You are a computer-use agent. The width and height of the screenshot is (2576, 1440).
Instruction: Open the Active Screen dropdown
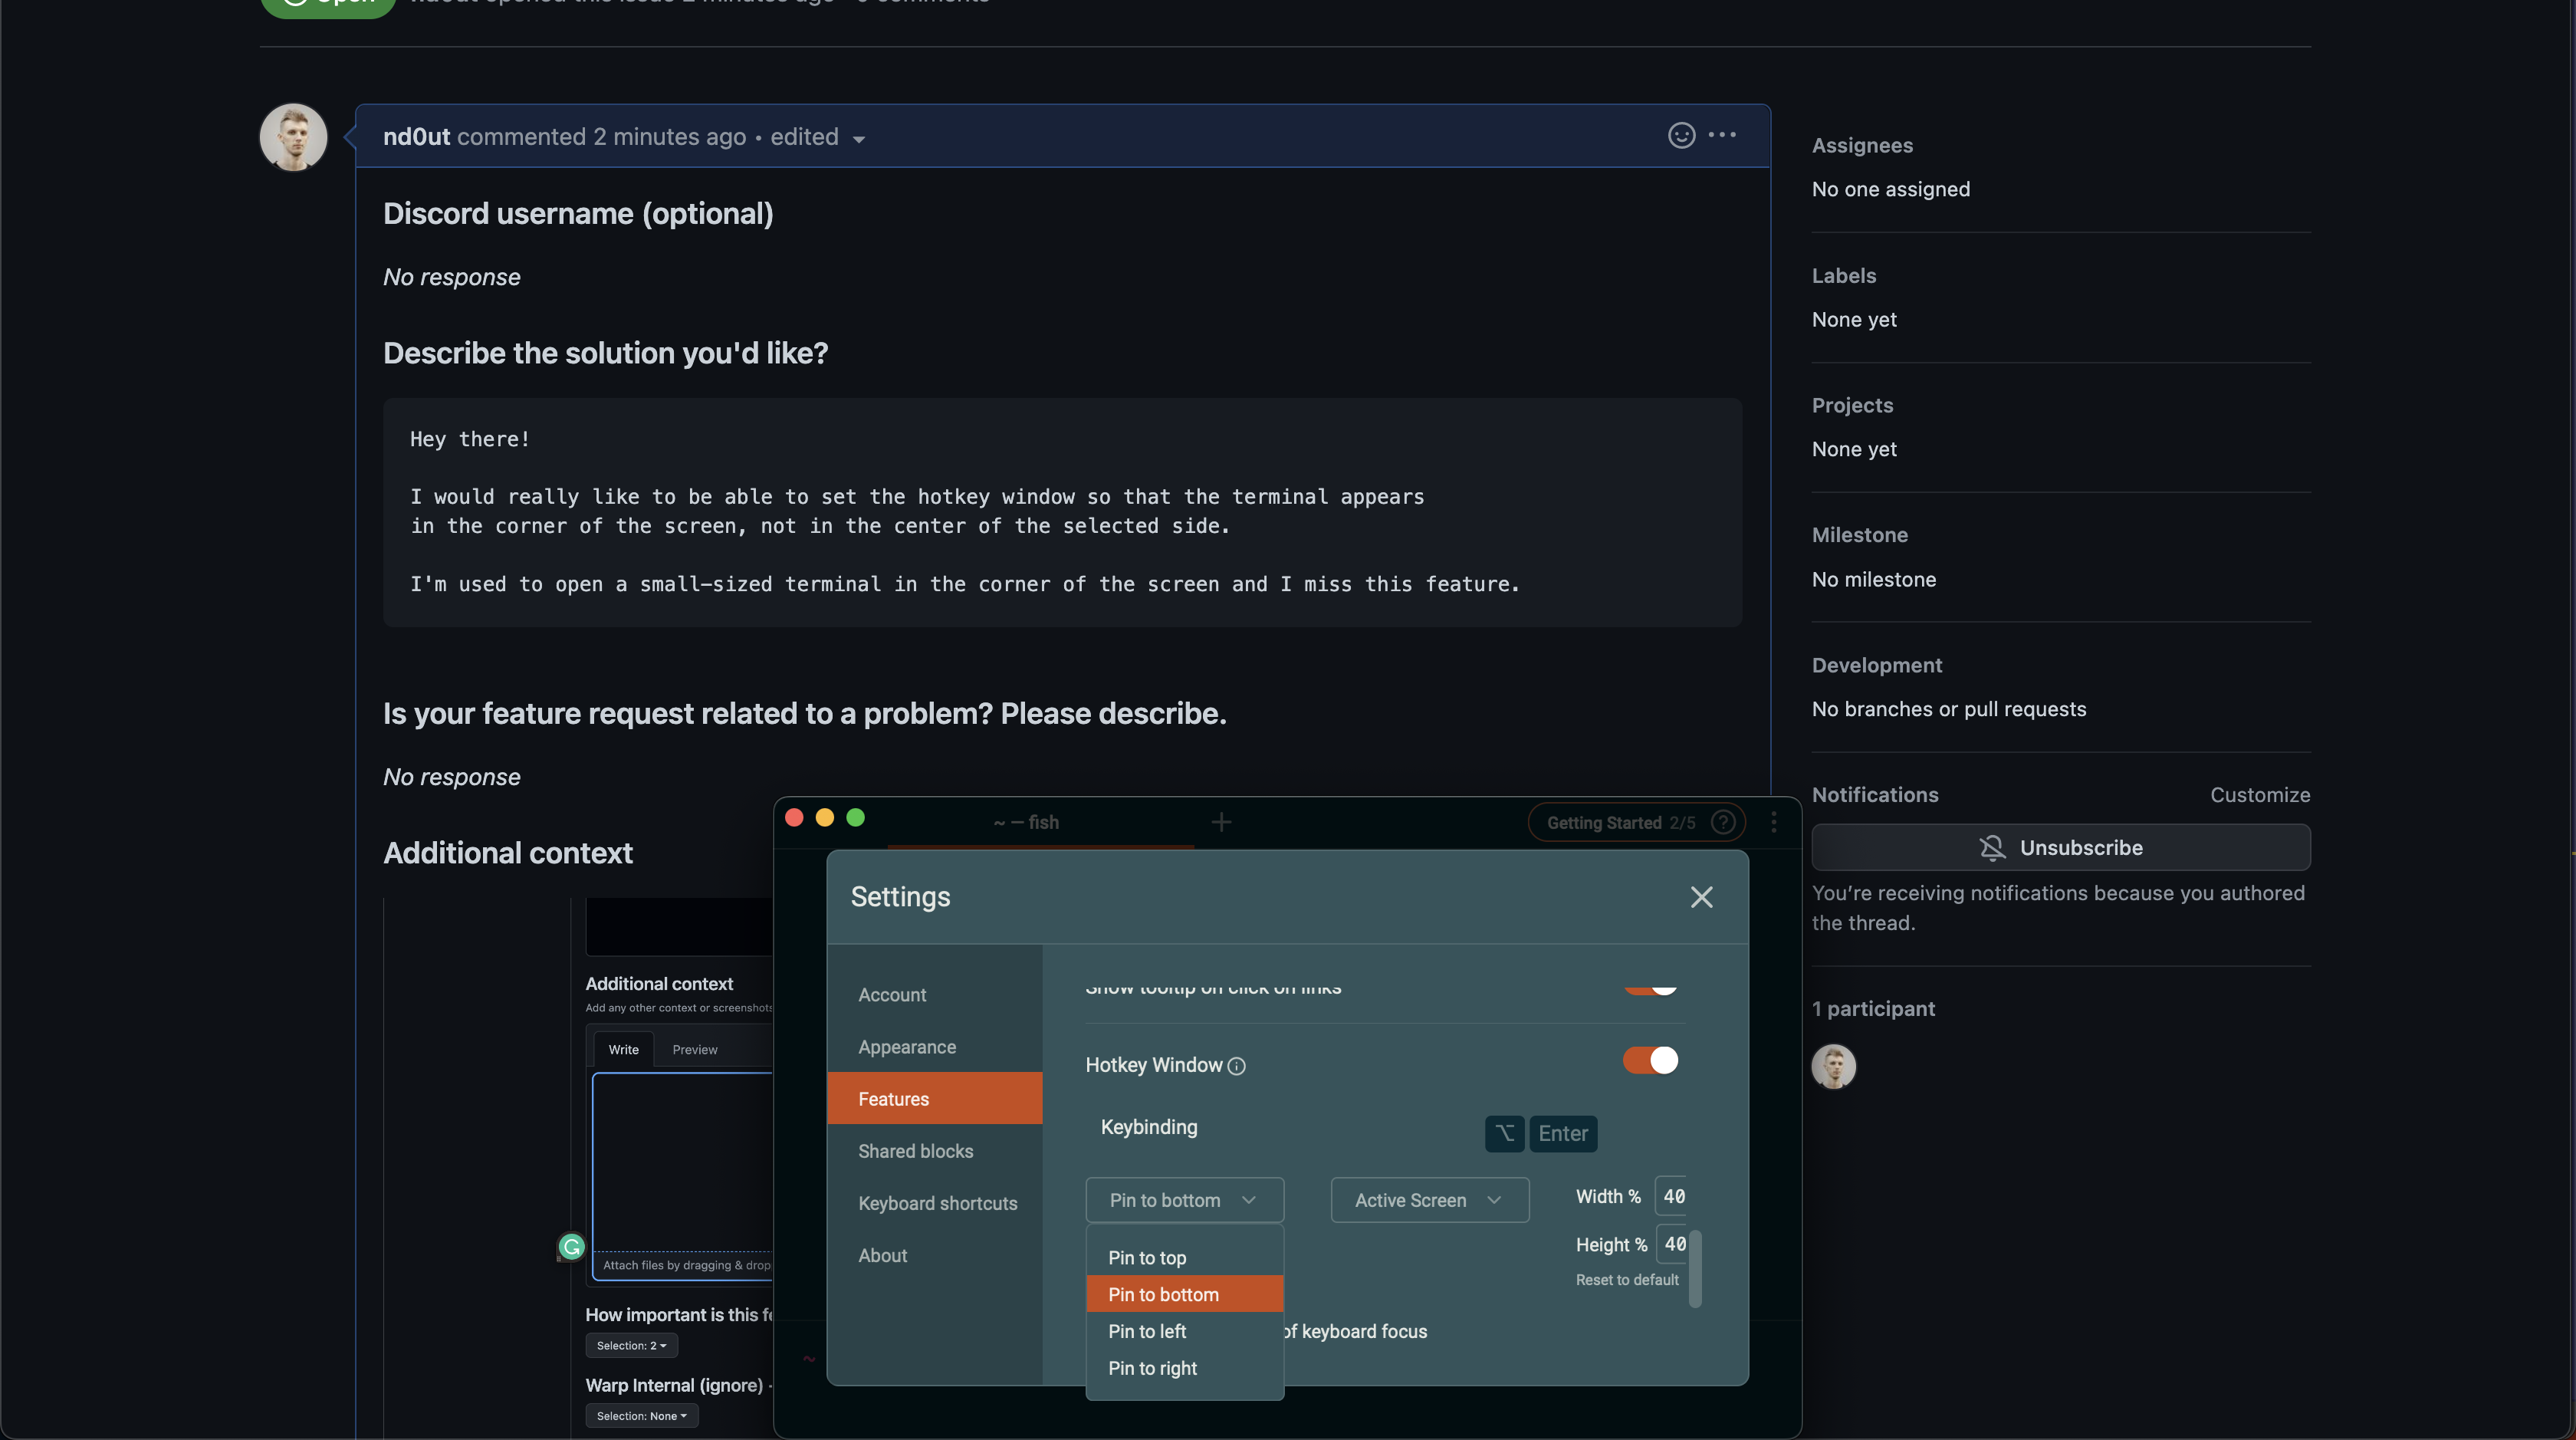[x=1429, y=1200]
